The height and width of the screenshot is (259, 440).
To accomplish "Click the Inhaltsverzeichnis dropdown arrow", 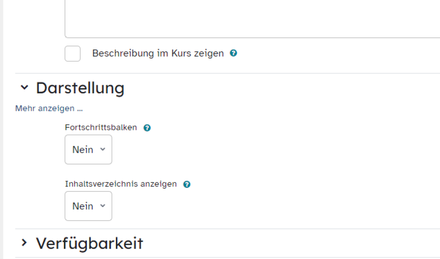I will [102, 206].
